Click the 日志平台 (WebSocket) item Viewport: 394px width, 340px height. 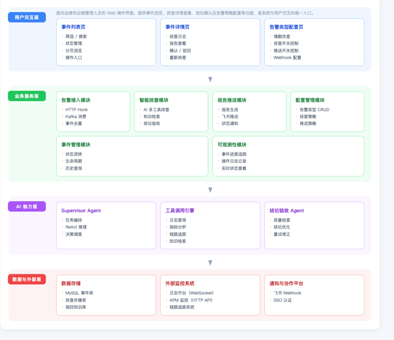click(192, 293)
